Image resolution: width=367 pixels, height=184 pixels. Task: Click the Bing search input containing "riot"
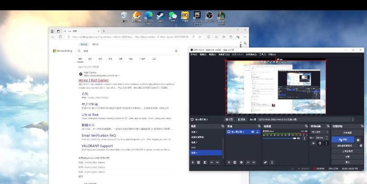[x=129, y=51]
